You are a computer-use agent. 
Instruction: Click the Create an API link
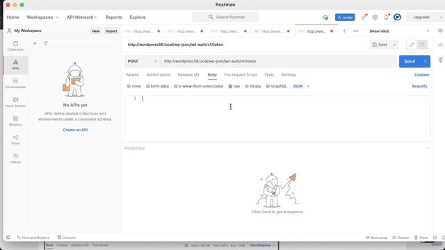point(75,130)
